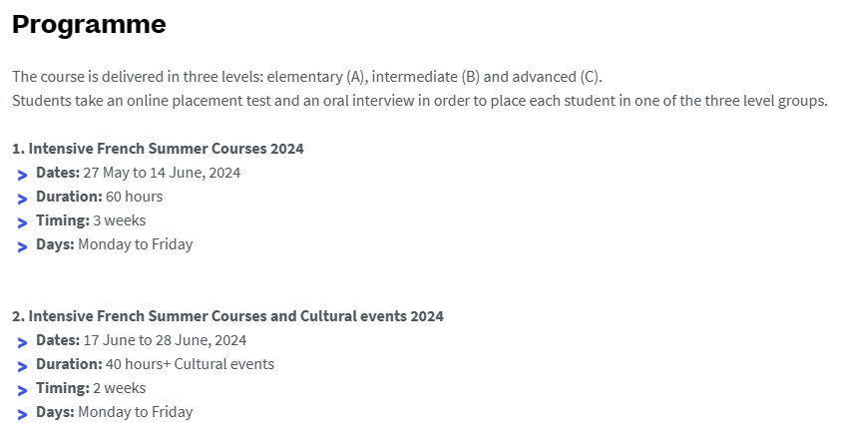
Task: Click the Programme heading
Action: coord(89,25)
